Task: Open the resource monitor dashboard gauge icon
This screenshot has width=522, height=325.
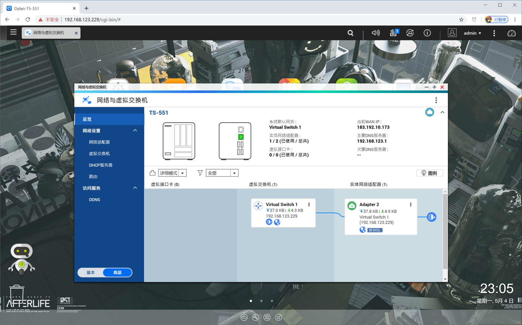Action: point(511,33)
